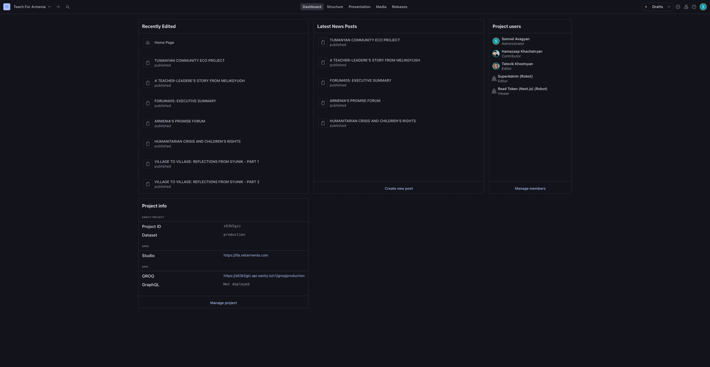Open the Teach For Armenia workspace logo icon

6,6
